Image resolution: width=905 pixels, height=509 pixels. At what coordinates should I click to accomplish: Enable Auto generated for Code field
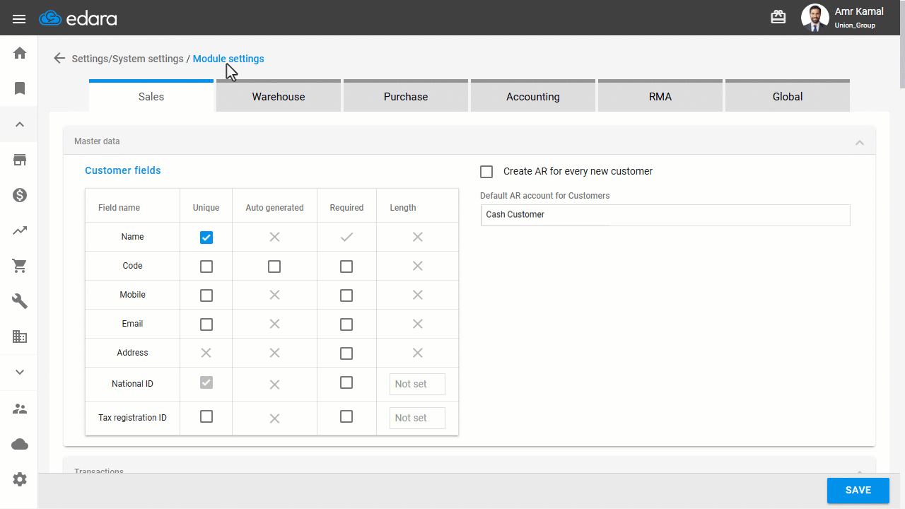274,267
